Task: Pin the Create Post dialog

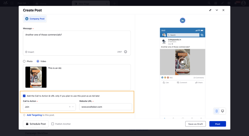Action: point(210,10)
